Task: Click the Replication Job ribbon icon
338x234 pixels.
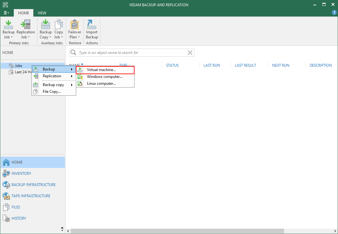Action: pos(26,24)
